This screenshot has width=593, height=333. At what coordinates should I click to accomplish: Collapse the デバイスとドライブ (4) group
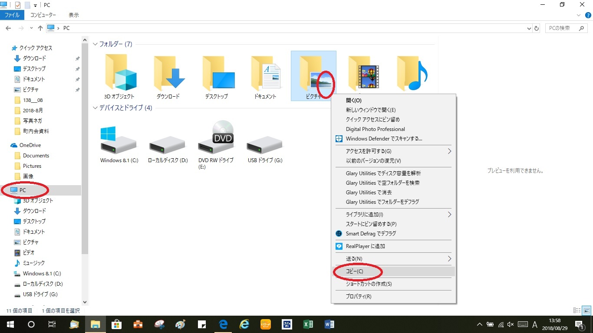[x=96, y=108]
